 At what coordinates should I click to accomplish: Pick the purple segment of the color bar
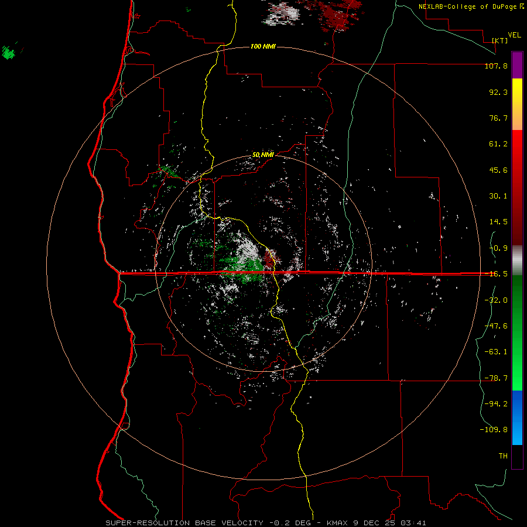517,65
